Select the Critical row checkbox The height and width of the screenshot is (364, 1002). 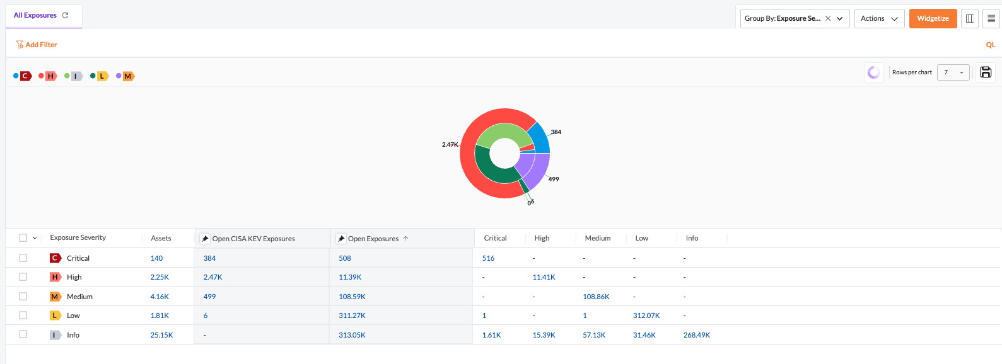pyautogui.click(x=23, y=258)
